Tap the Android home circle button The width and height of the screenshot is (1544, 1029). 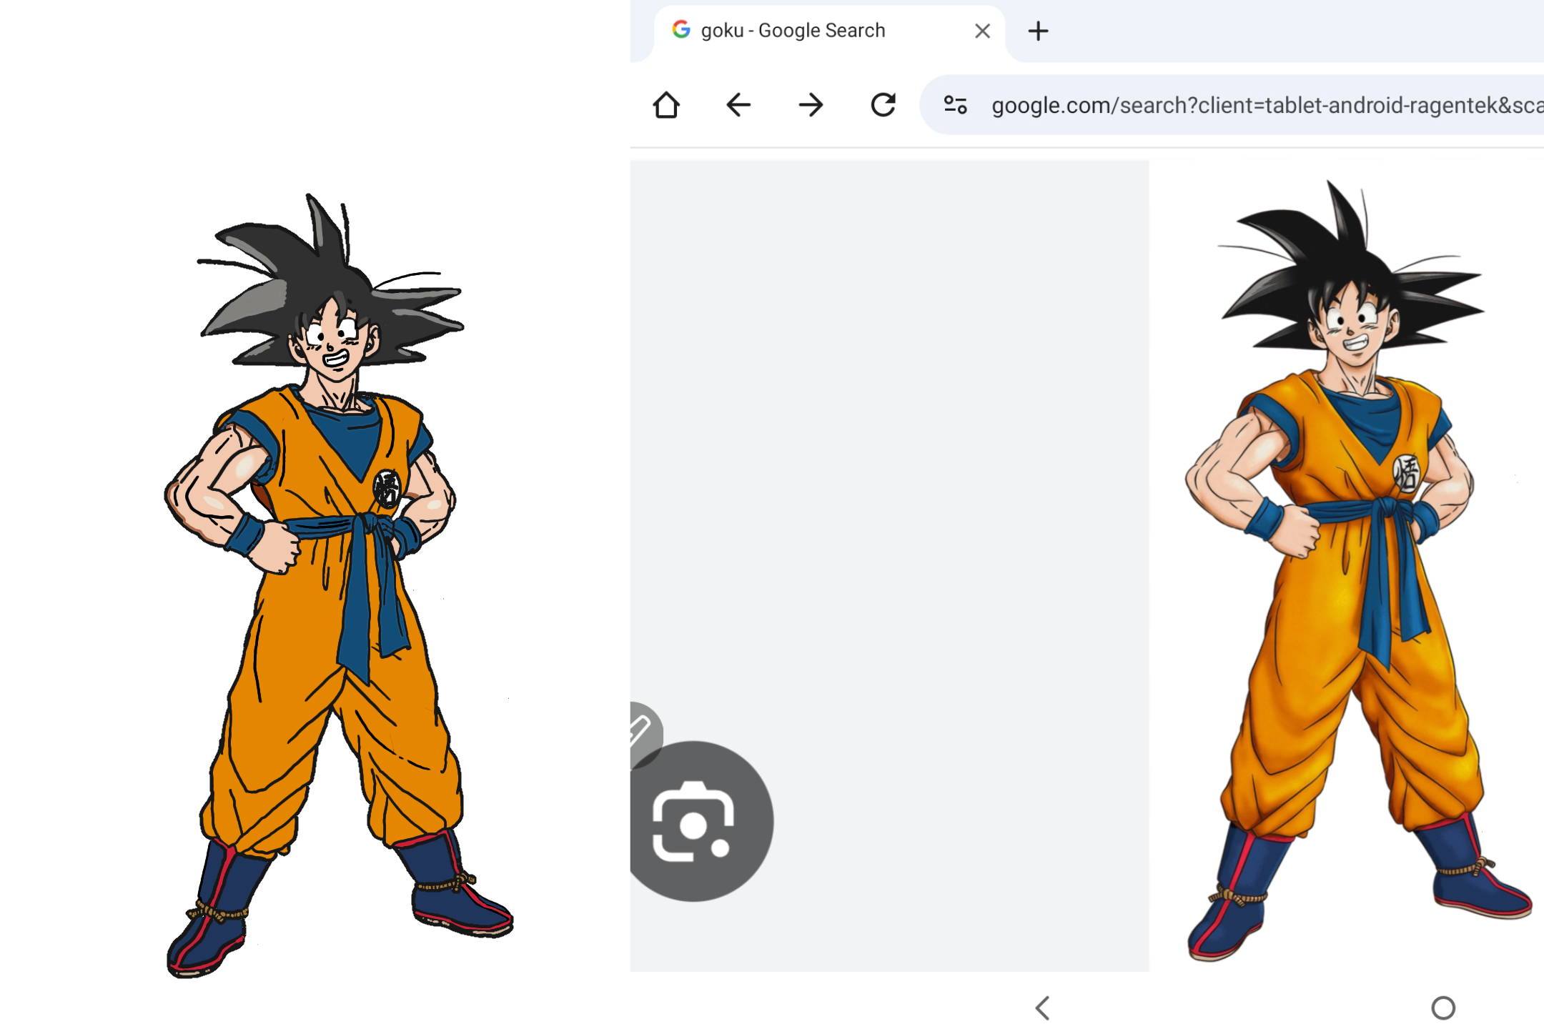[x=1442, y=1008]
